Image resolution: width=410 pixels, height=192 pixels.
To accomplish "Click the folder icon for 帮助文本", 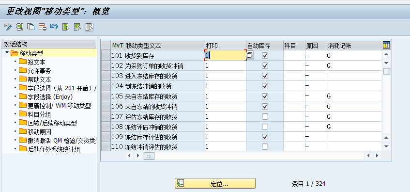I will tap(23, 80).
